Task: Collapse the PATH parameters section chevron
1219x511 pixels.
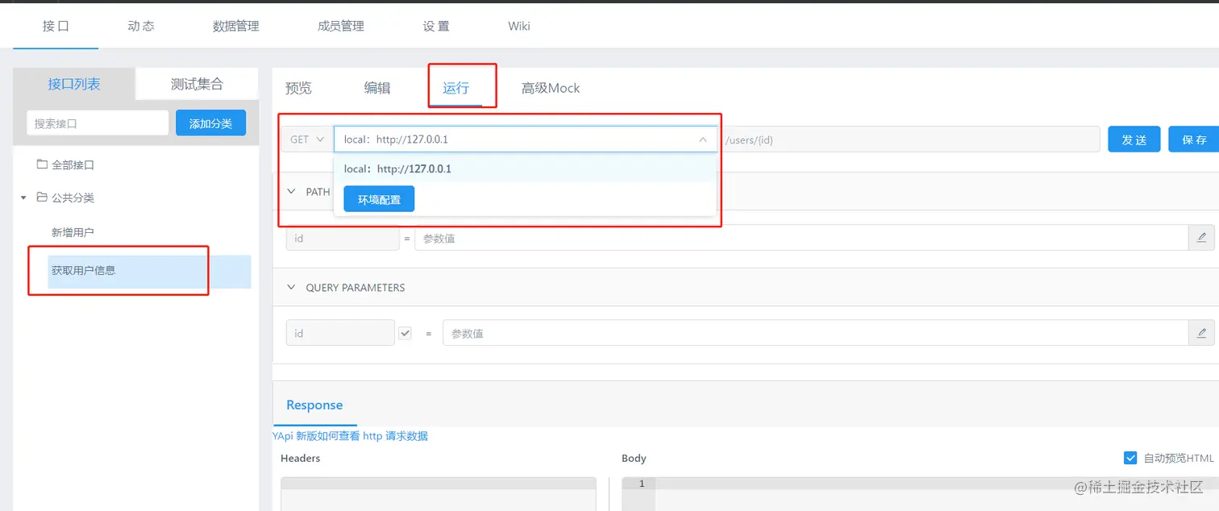Action: pos(291,192)
